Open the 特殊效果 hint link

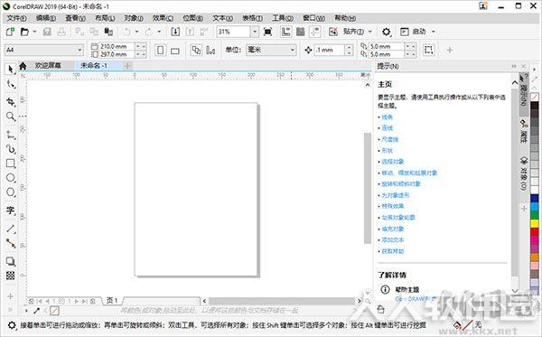392,206
